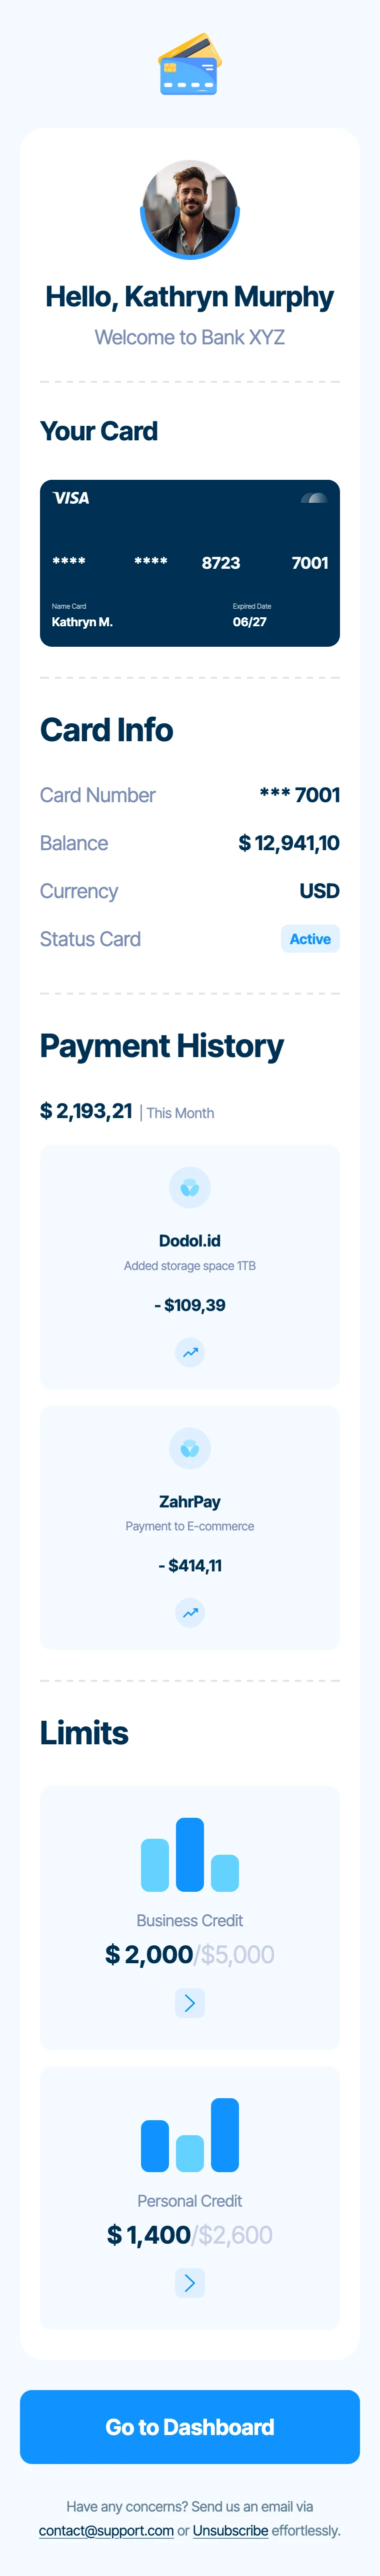The width and height of the screenshot is (380, 2576).
Task: Expand Business Credit with the chevron arrow
Action: (190, 2002)
